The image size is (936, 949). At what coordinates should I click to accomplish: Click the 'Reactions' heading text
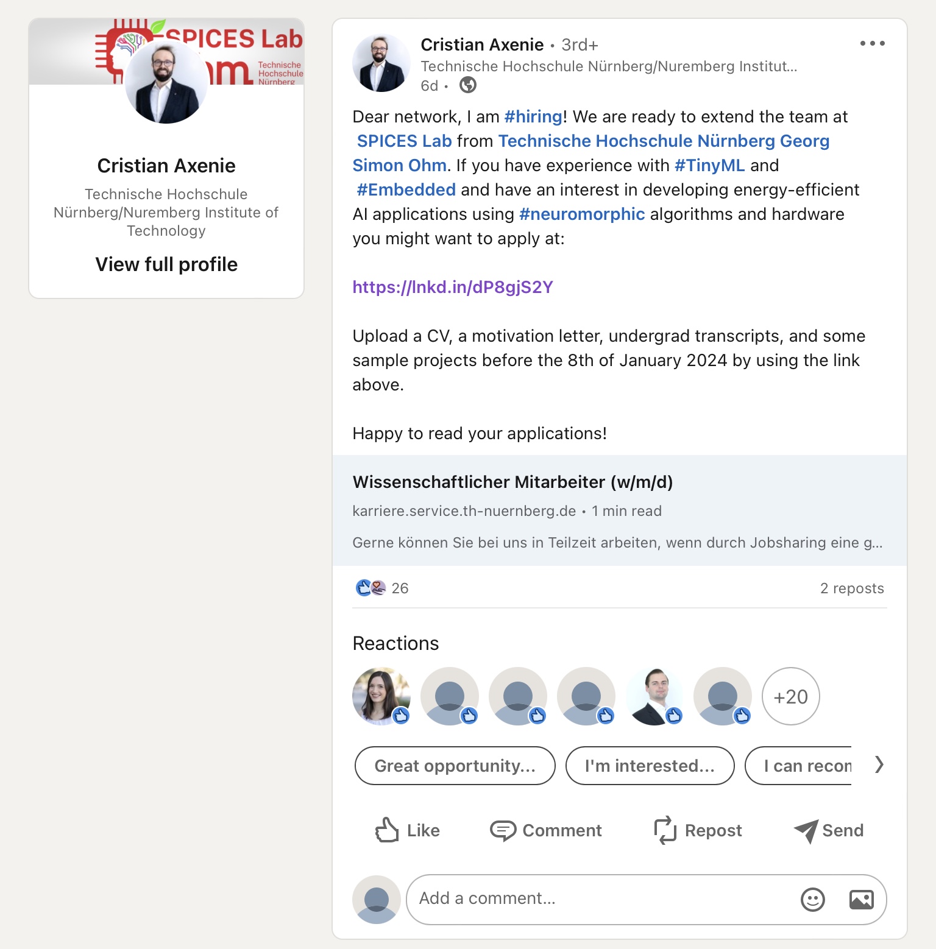(x=395, y=643)
